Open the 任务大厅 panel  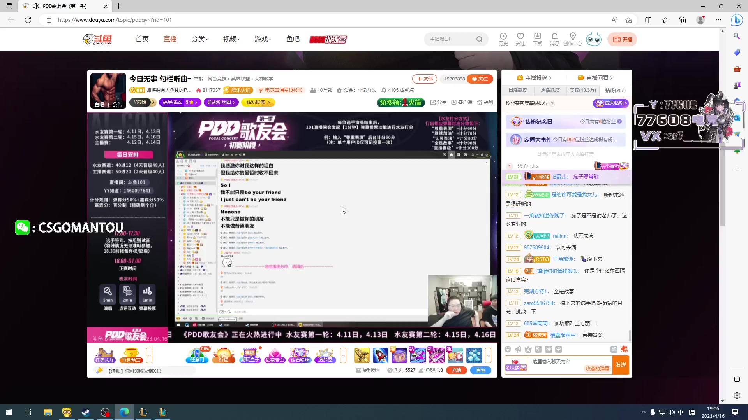pos(104,355)
